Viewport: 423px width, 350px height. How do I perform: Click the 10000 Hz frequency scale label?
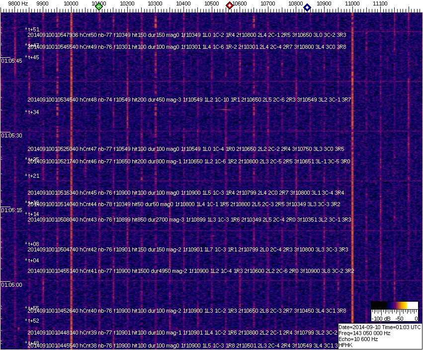pos(71,3)
